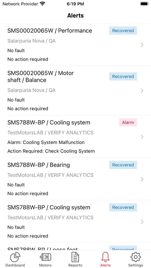151x268 pixels.
Task: Open the Settings gear icon
Action: [136, 257]
